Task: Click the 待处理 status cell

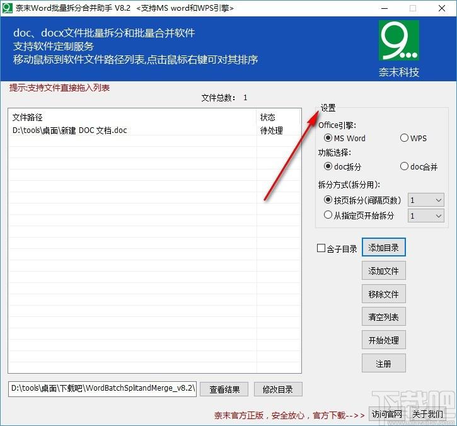Action: tap(271, 130)
